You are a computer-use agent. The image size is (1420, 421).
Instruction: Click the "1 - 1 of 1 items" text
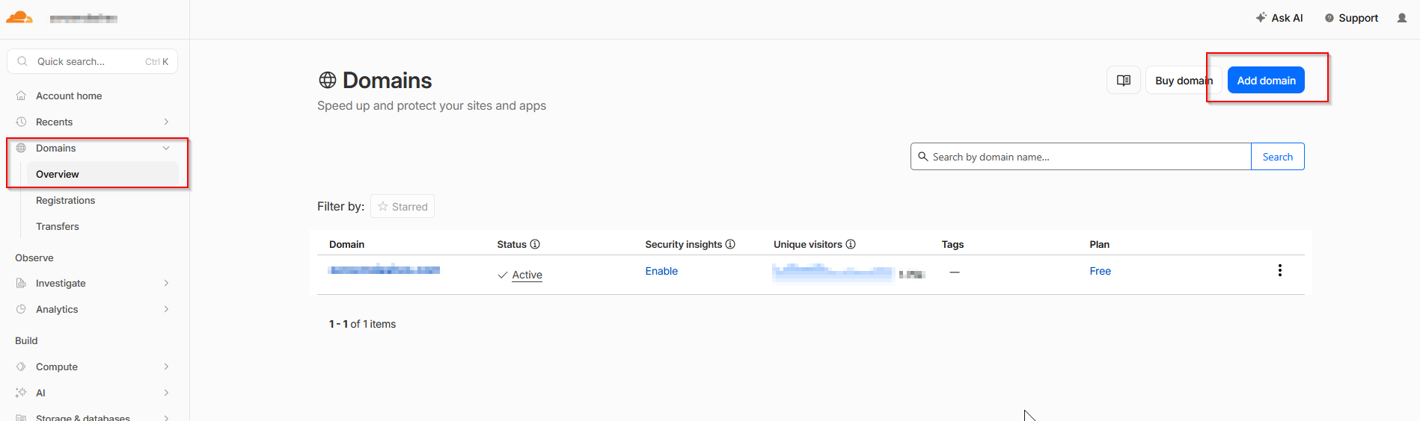362,324
